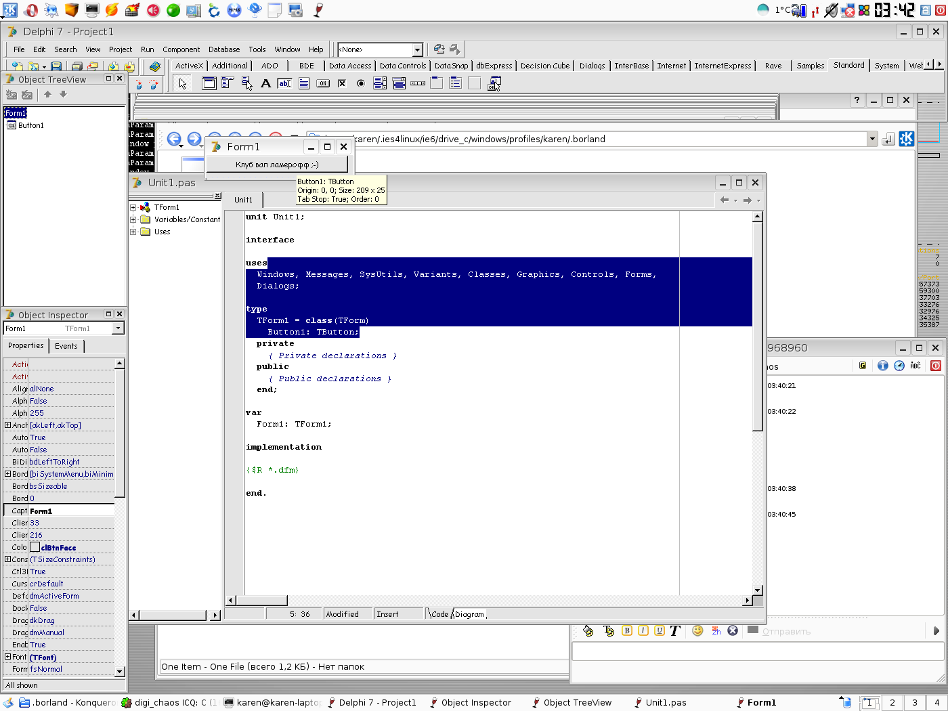Viewport: 948px width, 711px height.
Task: Open the Project menu
Action: pyautogui.click(x=121, y=49)
